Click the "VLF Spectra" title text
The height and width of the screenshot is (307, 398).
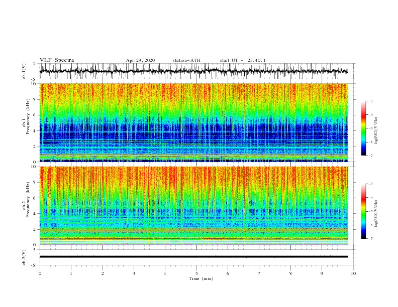point(57,60)
